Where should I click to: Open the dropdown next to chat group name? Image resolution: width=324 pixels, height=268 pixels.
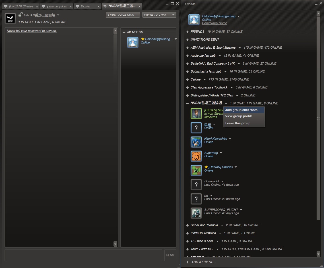pyautogui.click(x=58, y=15)
